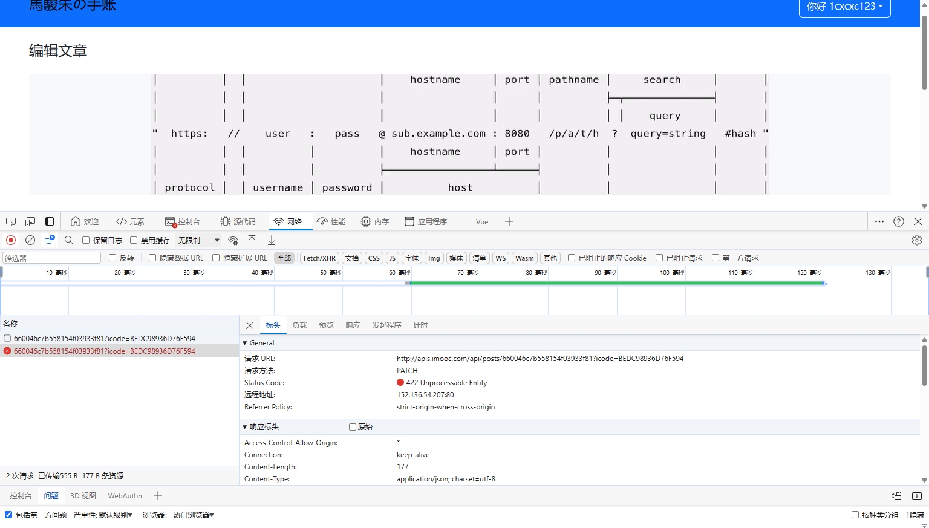Screen dimensions: 929x528
Task: Switch to 负载 payload tab
Action: pyautogui.click(x=299, y=325)
